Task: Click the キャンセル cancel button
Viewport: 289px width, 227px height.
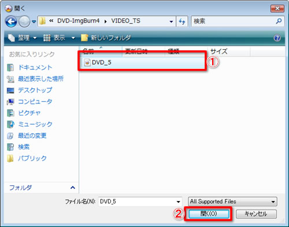Action: 256,214
